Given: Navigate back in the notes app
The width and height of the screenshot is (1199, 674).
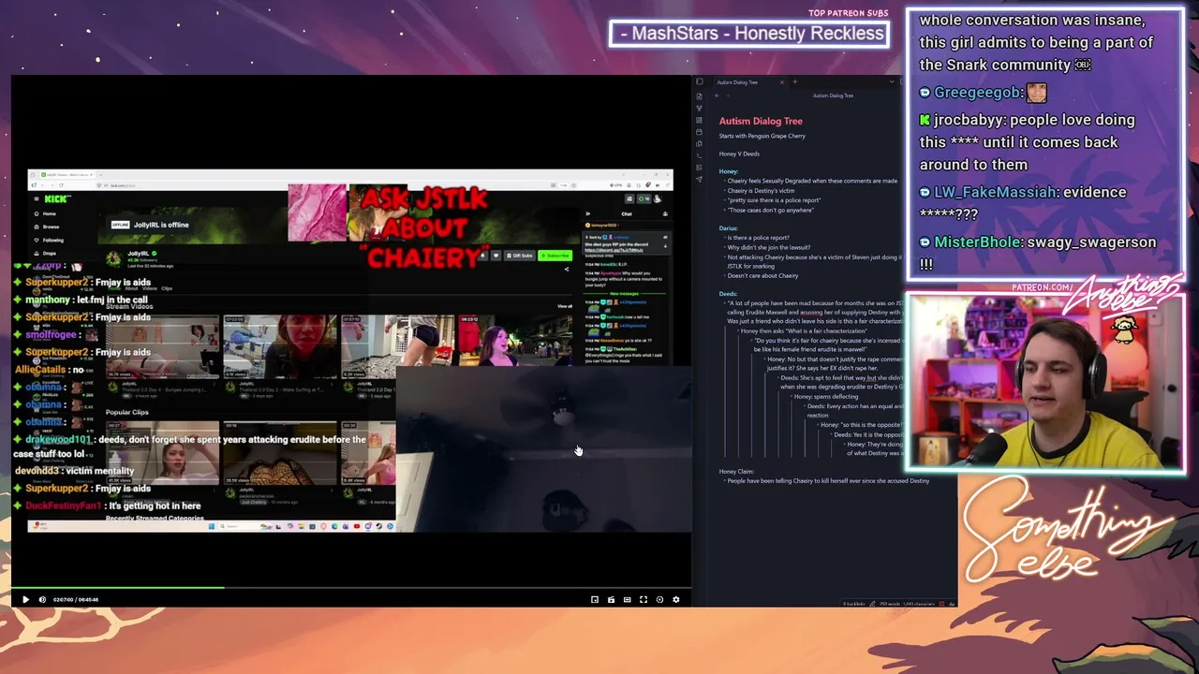Looking at the screenshot, I should click(717, 95).
